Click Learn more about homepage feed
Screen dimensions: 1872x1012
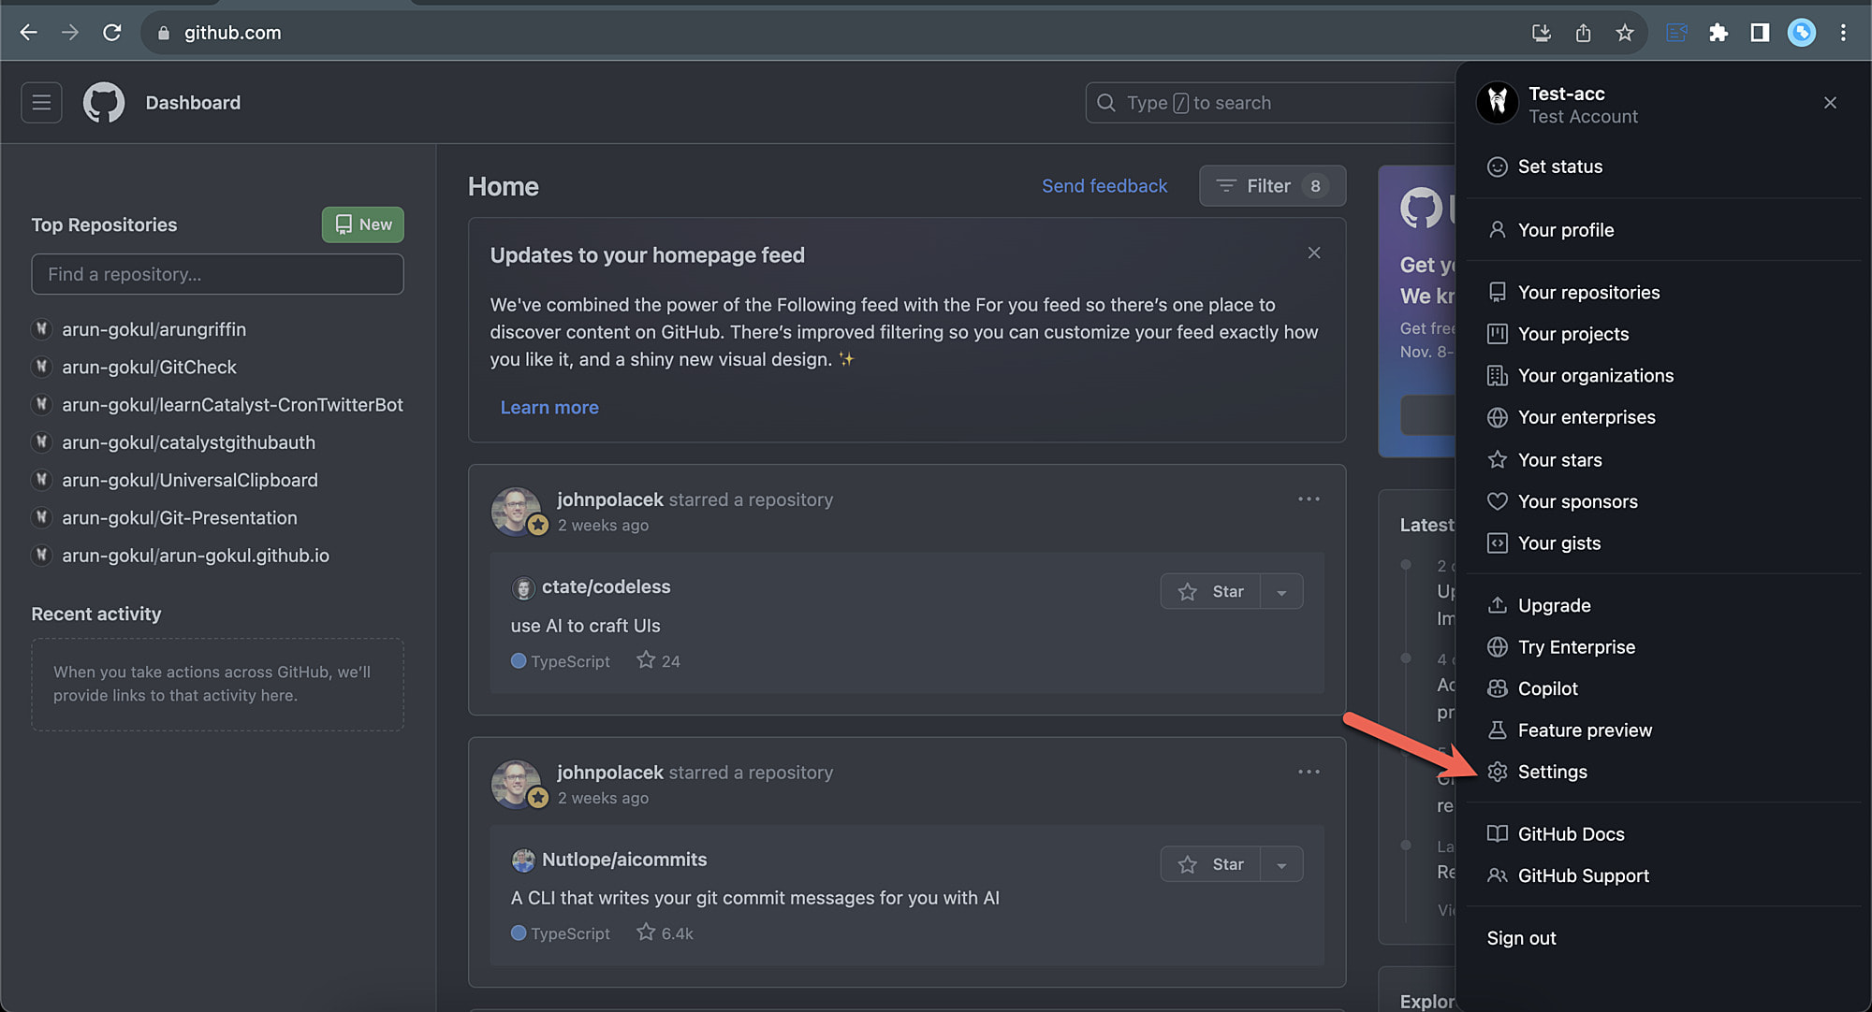548,406
